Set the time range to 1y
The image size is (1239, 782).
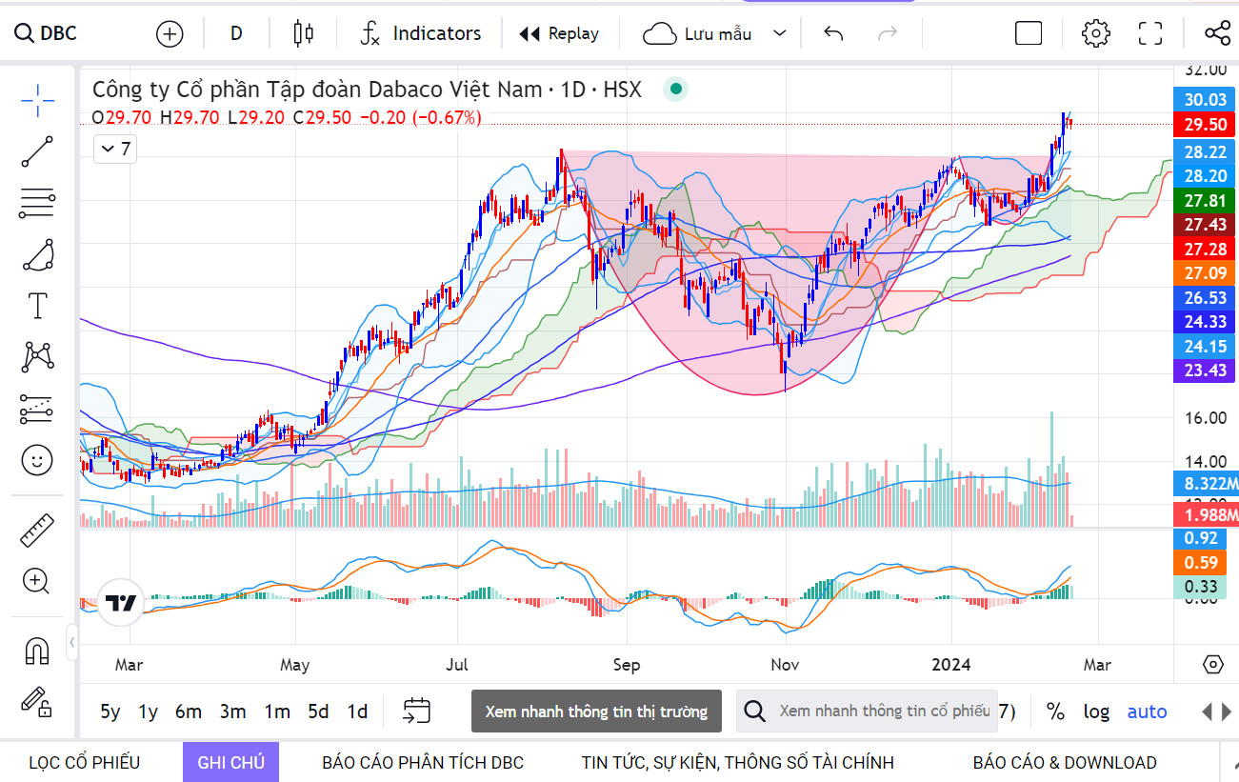148,712
